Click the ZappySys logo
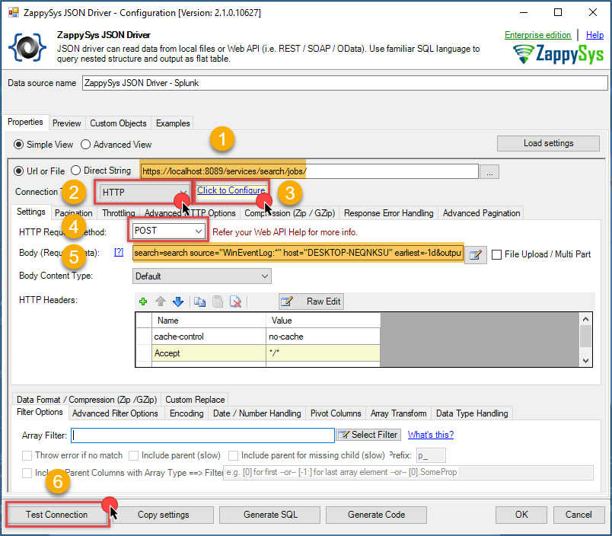612x536 pixels. pos(558,54)
